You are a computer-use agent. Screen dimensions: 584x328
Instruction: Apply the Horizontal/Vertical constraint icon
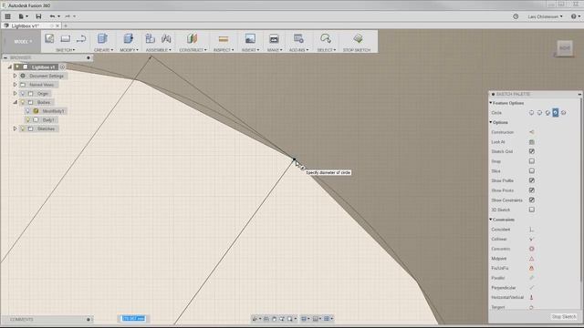(531, 298)
